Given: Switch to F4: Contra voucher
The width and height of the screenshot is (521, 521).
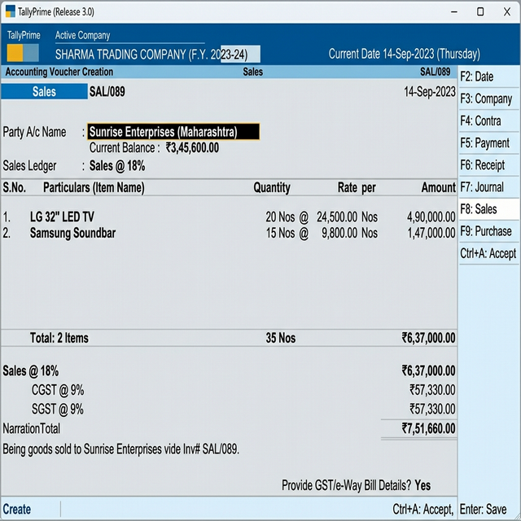Looking at the screenshot, I should coord(488,120).
